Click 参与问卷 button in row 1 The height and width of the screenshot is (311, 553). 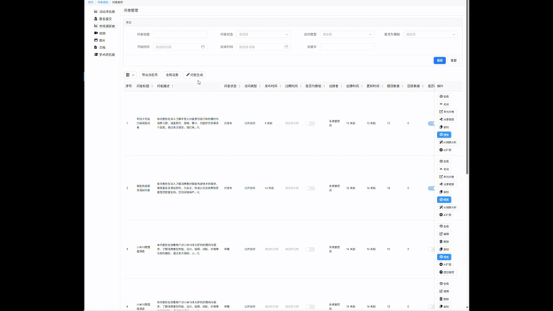447,112
